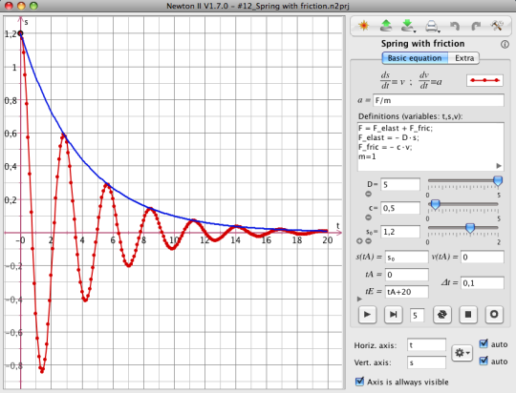
Task: Edit the step count field
Action: pyautogui.click(x=417, y=316)
